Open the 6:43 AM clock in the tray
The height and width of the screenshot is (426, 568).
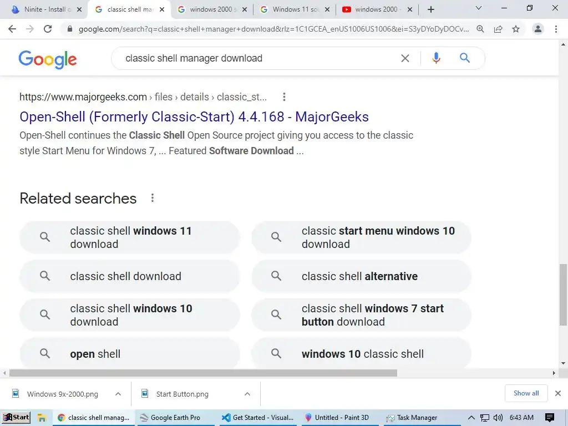pyautogui.click(x=521, y=418)
